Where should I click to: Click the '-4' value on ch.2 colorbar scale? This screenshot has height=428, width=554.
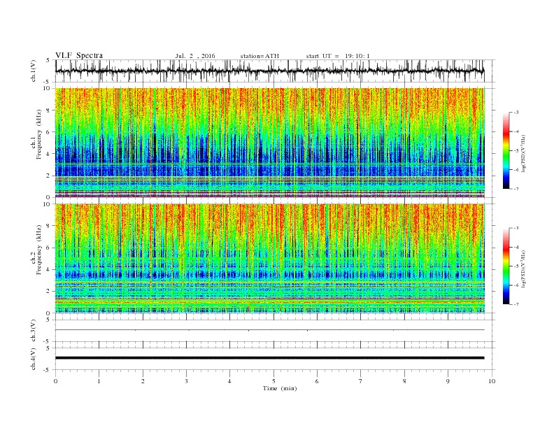click(516, 247)
